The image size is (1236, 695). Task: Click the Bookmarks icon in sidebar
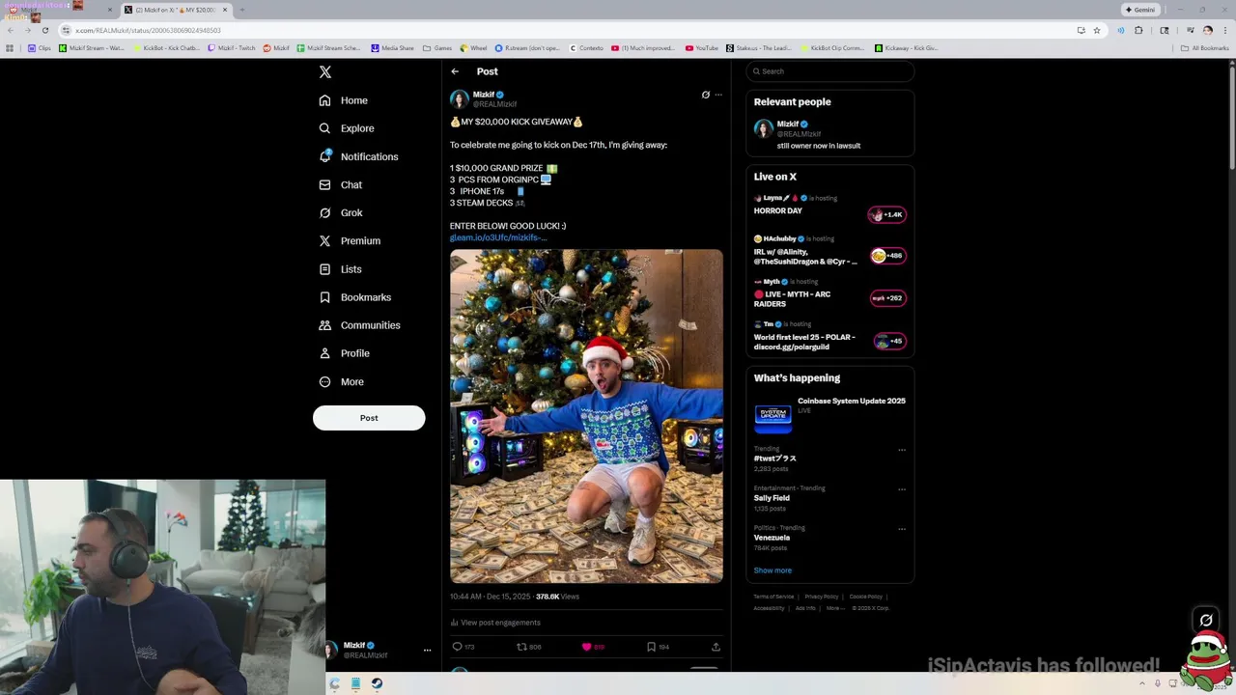(324, 297)
